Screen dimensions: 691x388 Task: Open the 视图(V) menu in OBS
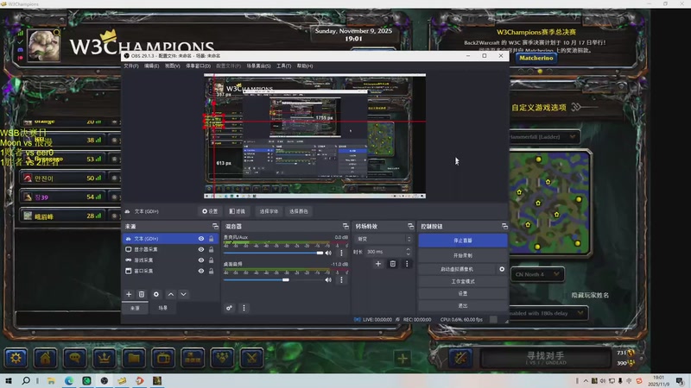(172, 66)
